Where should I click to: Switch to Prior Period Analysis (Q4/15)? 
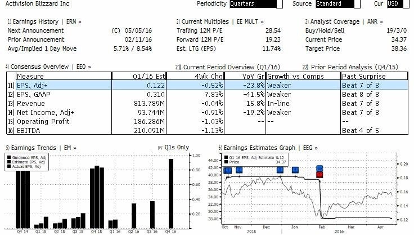click(350, 67)
